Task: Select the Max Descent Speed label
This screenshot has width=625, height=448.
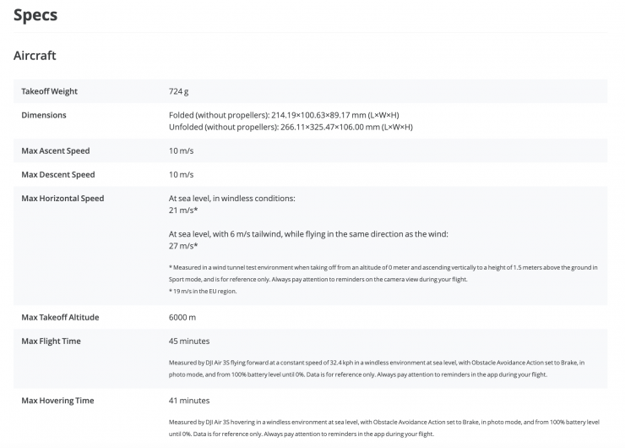Action: [57, 174]
